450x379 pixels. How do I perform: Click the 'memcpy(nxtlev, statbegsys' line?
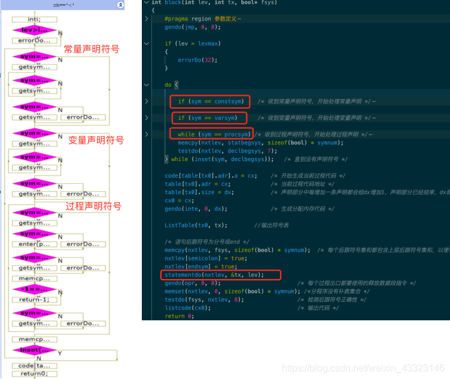[x=260, y=142]
